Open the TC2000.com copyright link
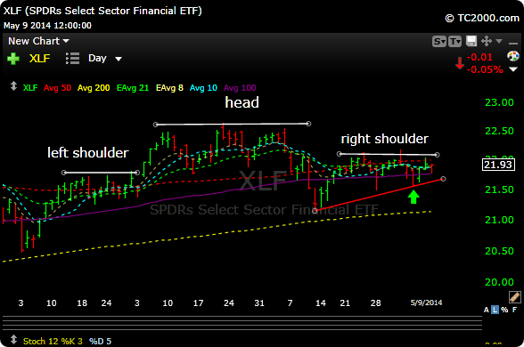The image size is (524, 347). click(x=482, y=18)
